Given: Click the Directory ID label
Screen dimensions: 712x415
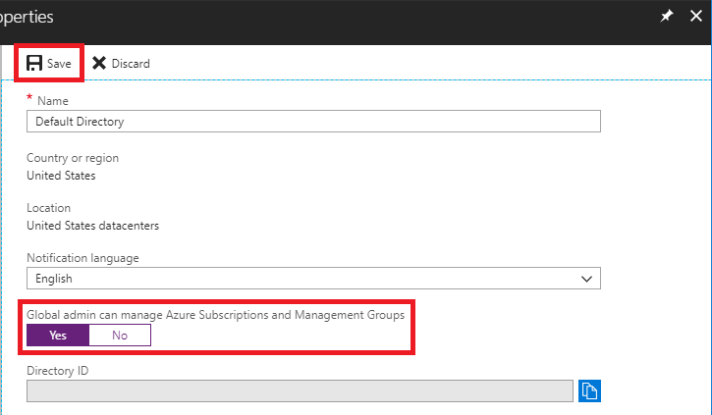Looking at the screenshot, I should 58,370.
